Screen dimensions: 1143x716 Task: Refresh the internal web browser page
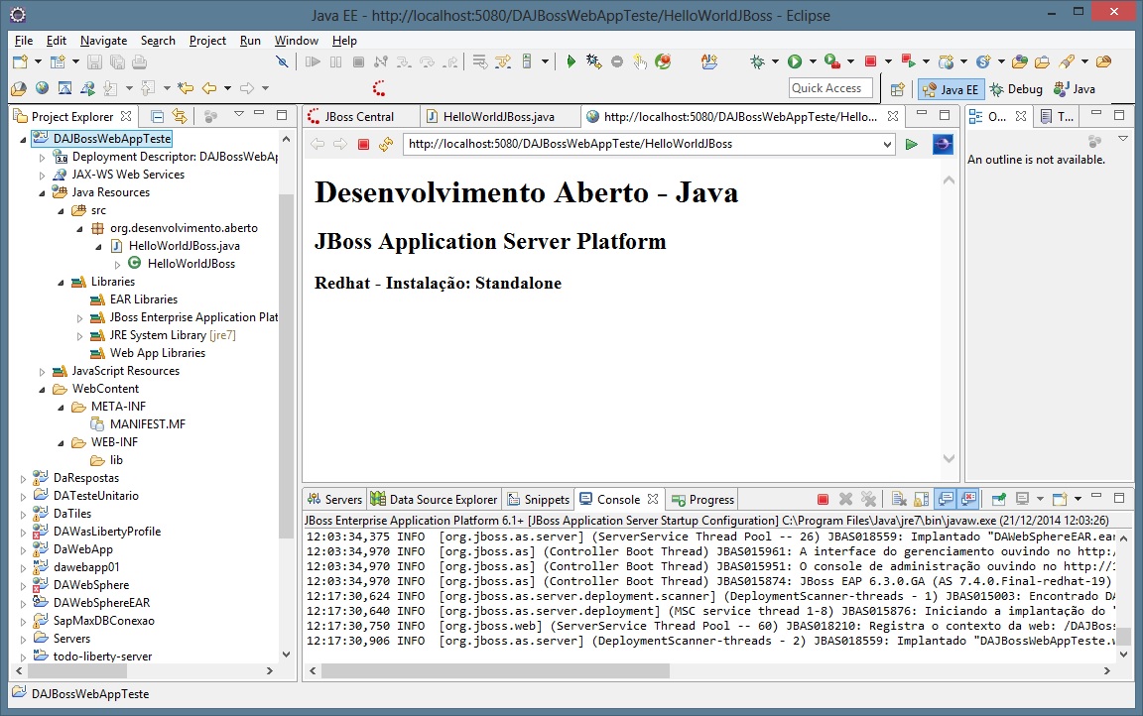pos(386,145)
